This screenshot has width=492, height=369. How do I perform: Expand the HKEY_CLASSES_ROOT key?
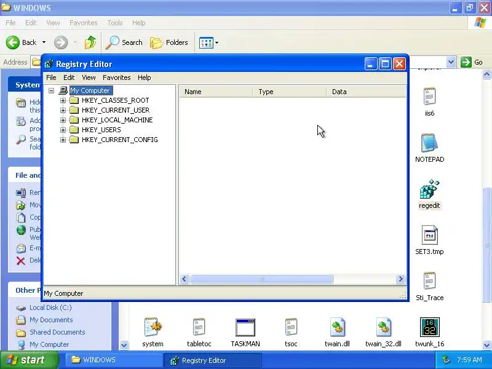pyautogui.click(x=63, y=100)
